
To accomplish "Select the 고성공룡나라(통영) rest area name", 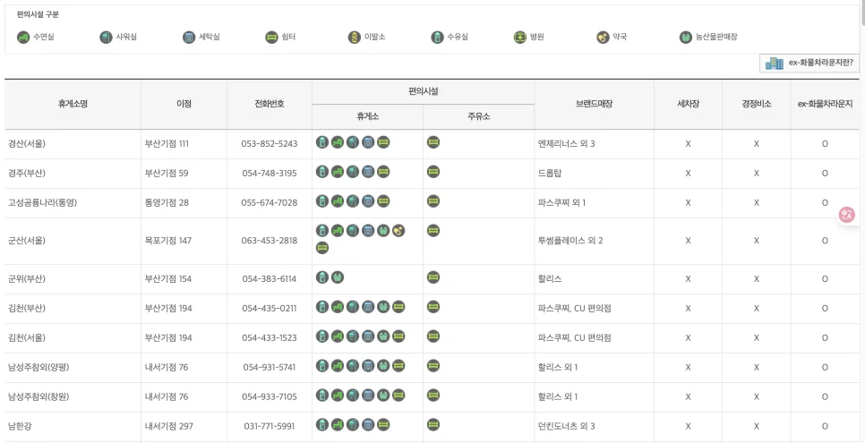I will [x=42, y=202].
